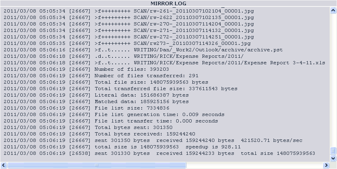Click the horizontal scrollbar left arrow
The width and height of the screenshot is (337, 169).
point(4,165)
